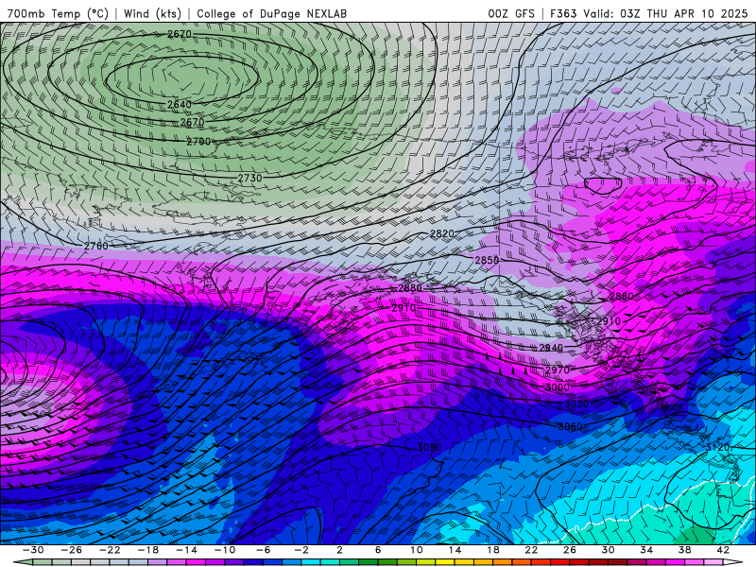Click the "College of DuPage NEXLAB" text
The image size is (756, 567).
[x=272, y=13]
